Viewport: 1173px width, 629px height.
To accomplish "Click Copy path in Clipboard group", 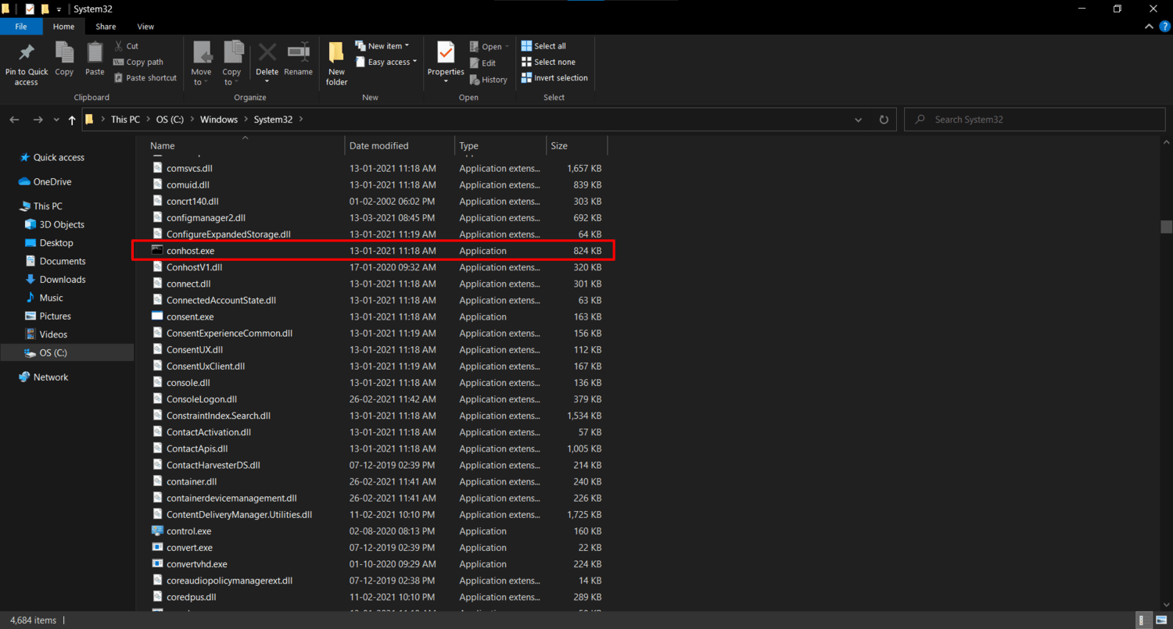I will tap(138, 62).
